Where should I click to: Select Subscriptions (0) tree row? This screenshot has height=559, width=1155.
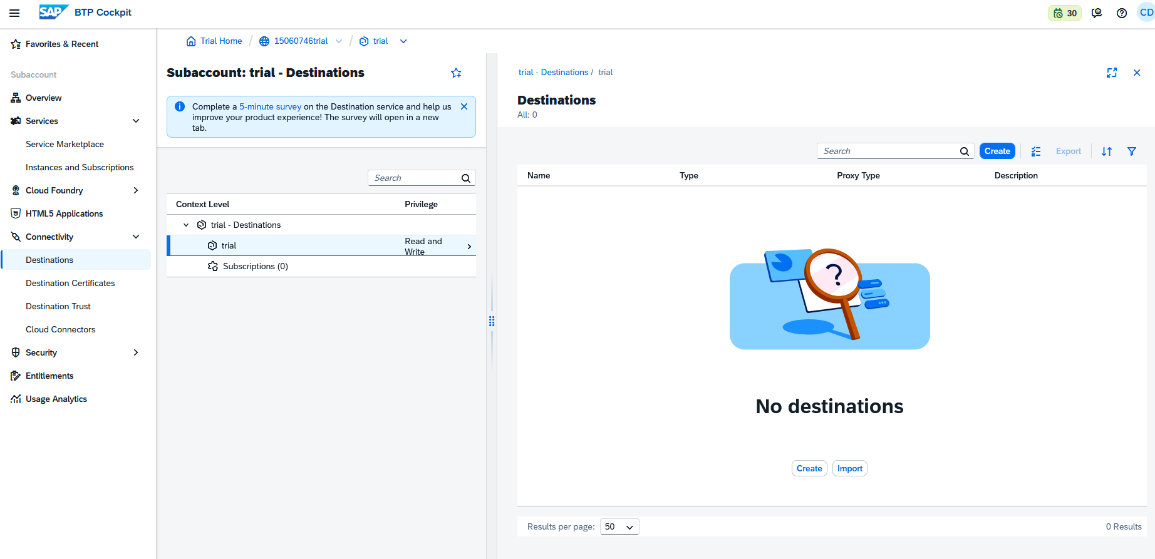click(x=321, y=266)
